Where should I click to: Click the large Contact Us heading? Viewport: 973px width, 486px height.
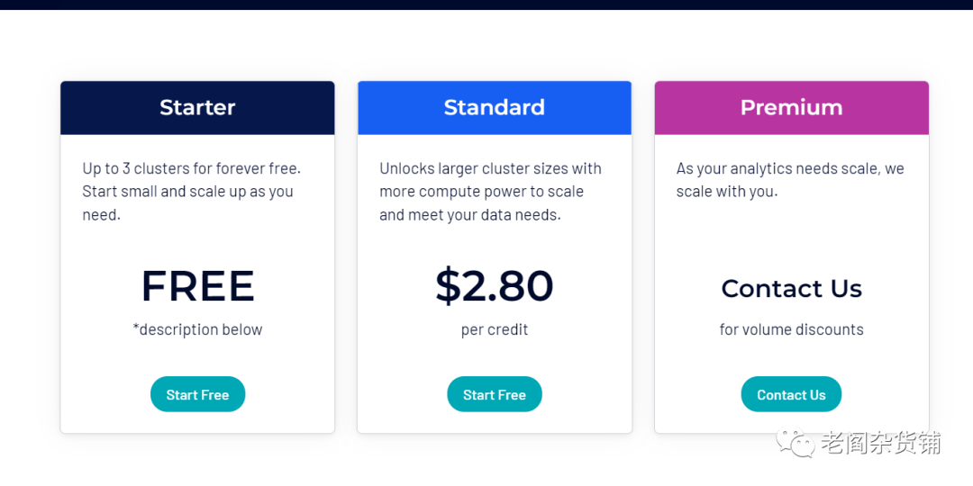pos(791,288)
